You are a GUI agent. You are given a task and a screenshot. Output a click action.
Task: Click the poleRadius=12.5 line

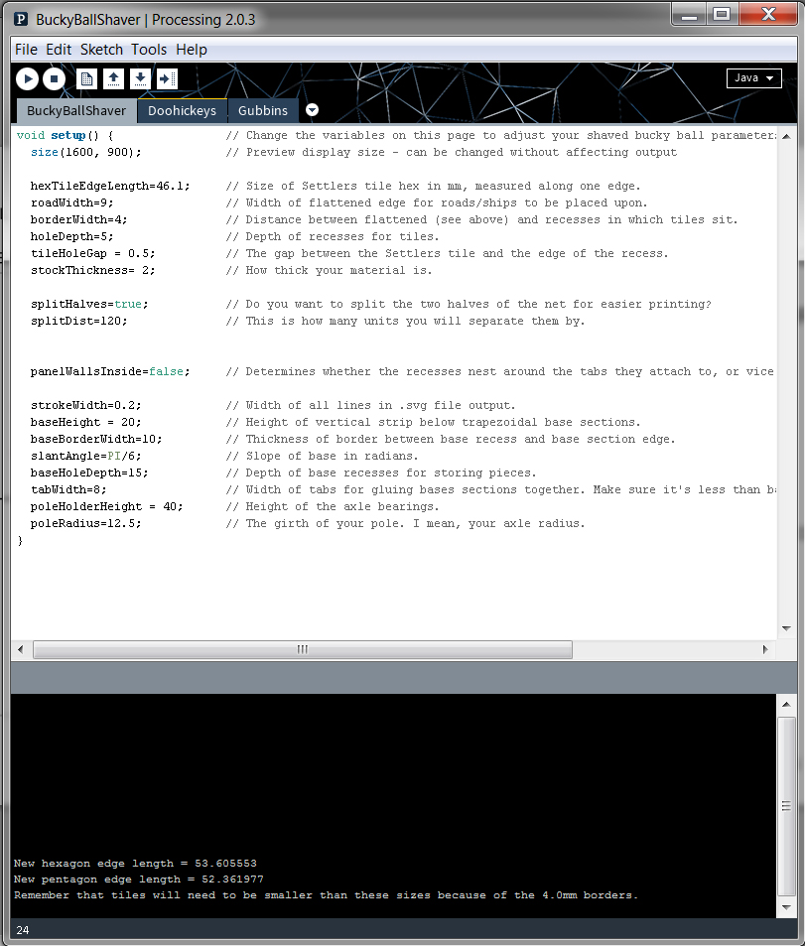[x=85, y=524]
